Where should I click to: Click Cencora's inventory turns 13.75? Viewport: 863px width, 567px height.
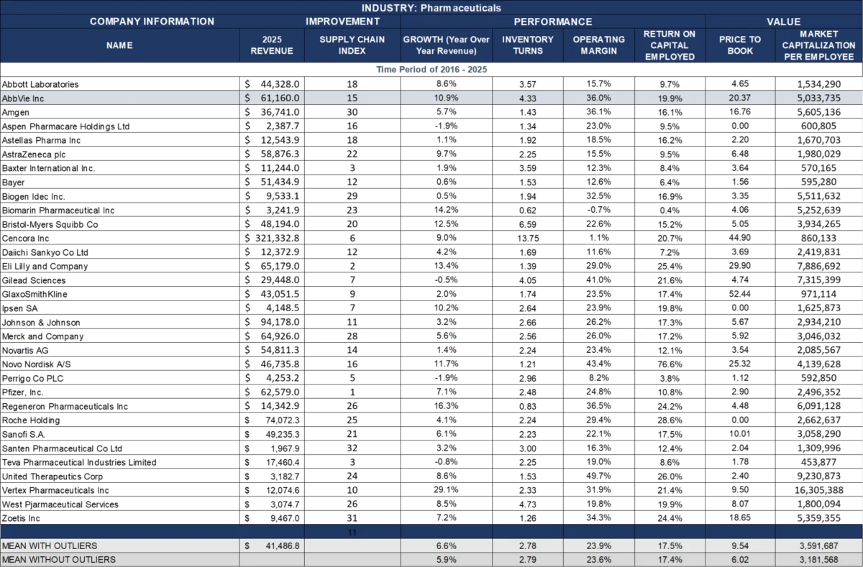(528, 238)
